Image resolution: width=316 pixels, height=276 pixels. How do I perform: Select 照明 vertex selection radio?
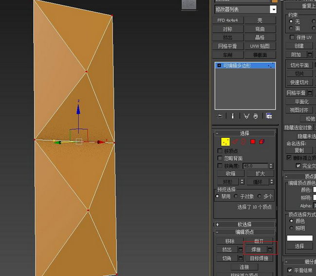(291, 228)
